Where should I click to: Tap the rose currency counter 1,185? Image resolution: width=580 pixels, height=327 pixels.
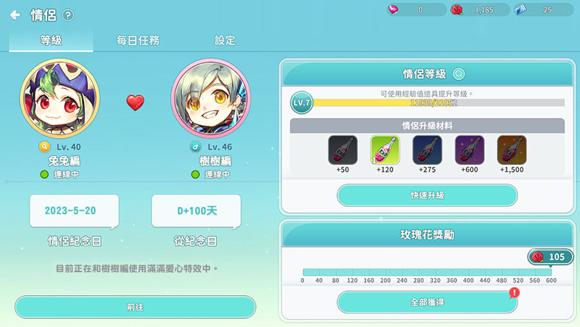click(x=481, y=10)
